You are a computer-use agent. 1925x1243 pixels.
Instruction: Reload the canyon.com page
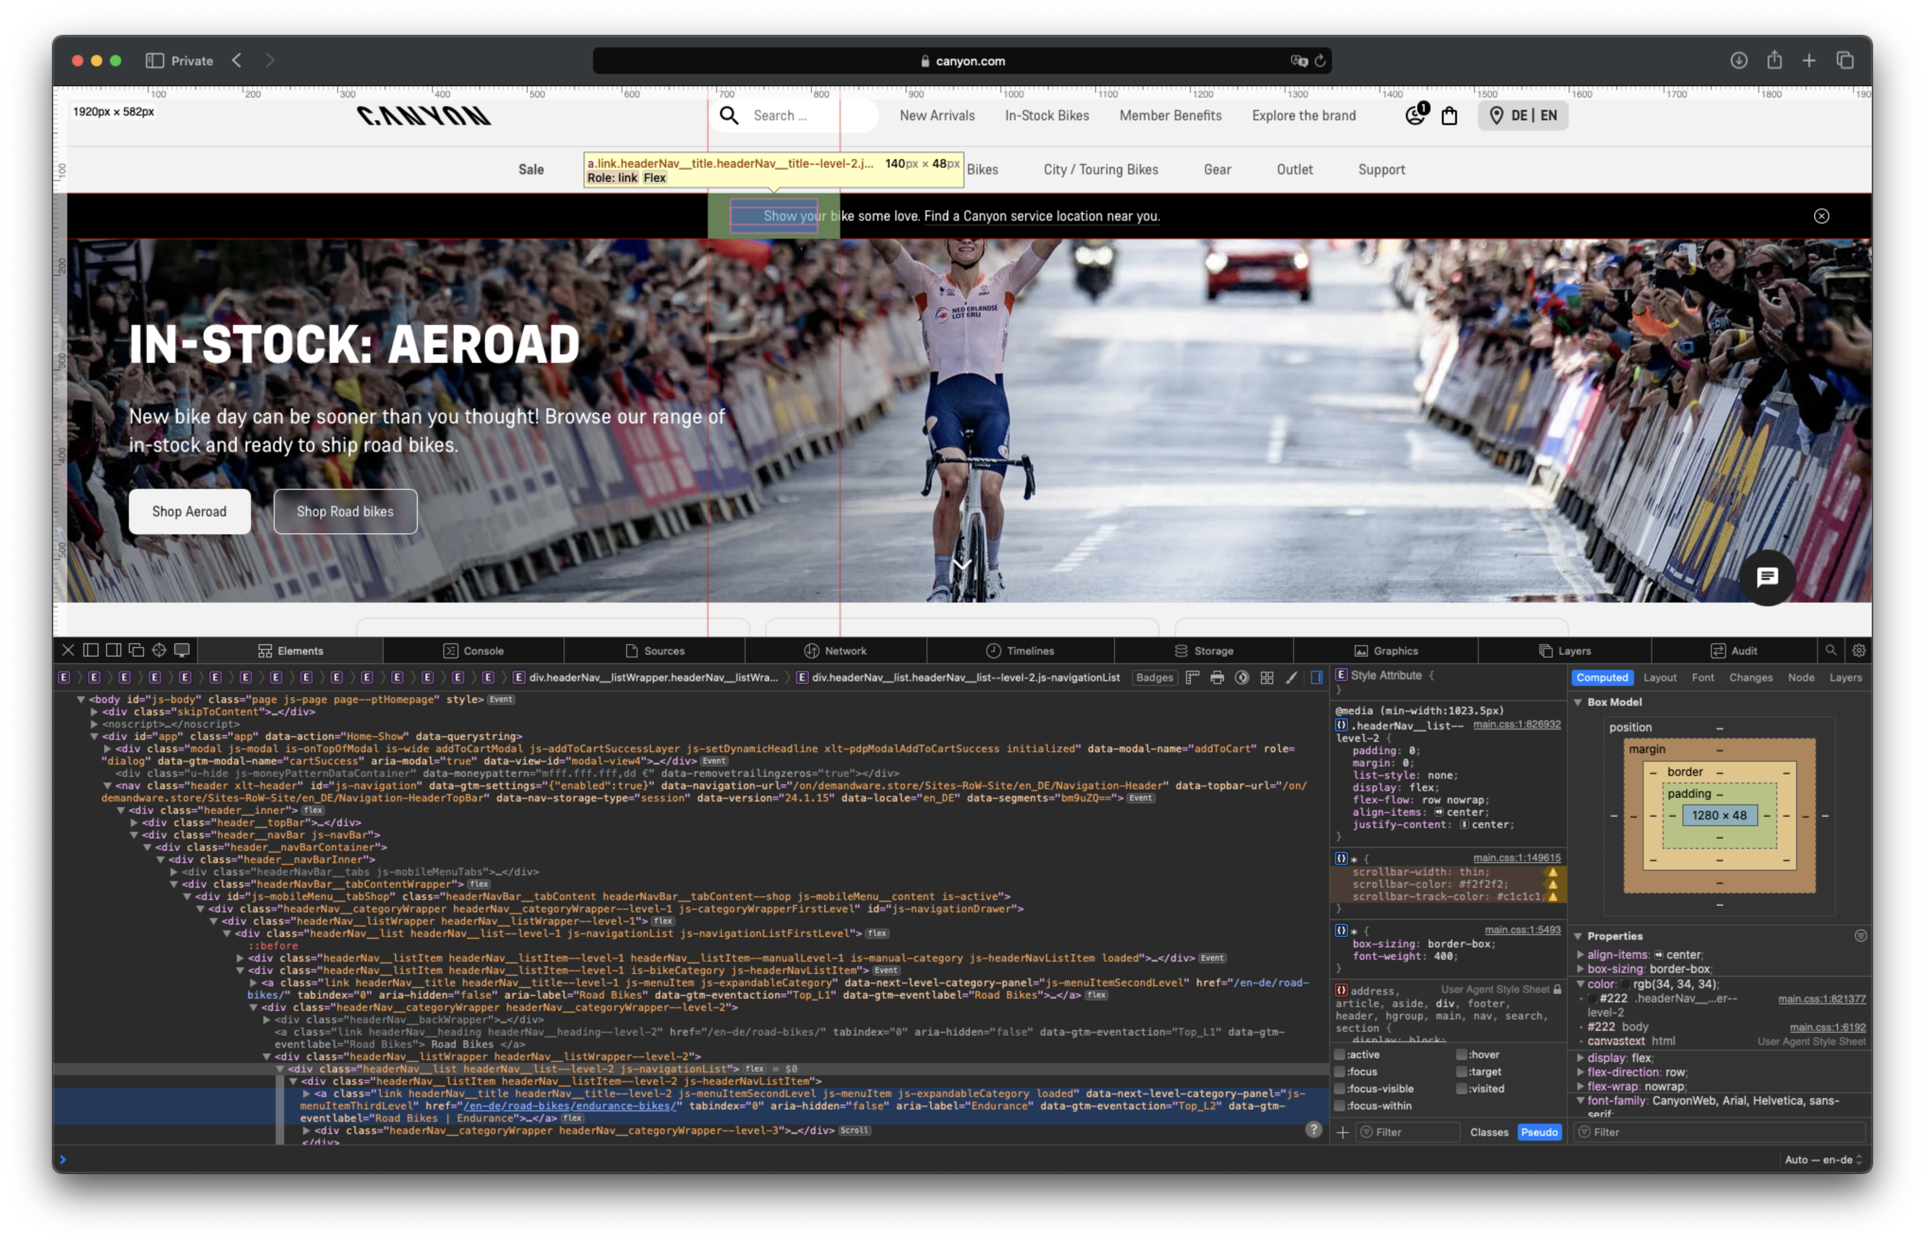click(1320, 61)
